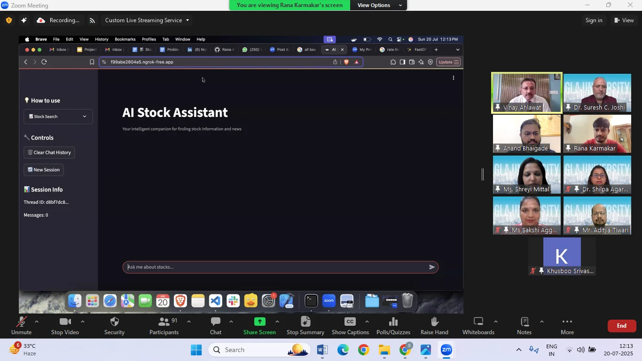Stop Video camera toggle

(x=65, y=322)
